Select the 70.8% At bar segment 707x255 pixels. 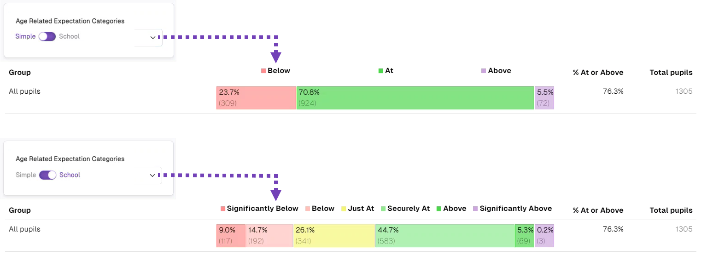415,98
